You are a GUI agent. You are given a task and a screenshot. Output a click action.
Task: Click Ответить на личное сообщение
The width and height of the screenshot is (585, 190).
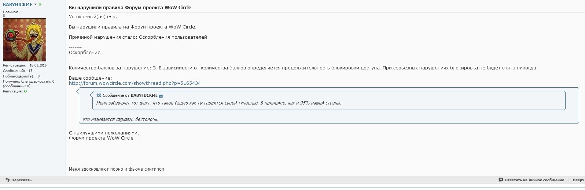[x=534, y=180]
